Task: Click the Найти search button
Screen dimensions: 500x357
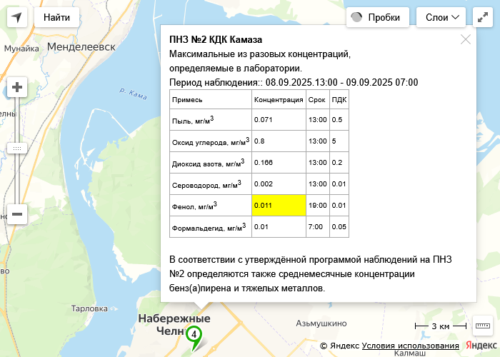Action: 56,18
